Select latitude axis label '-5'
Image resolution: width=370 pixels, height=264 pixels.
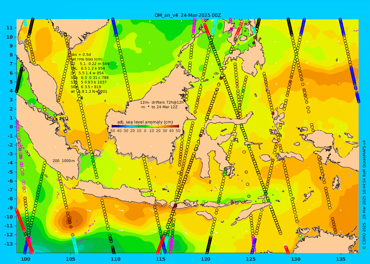tap(10, 172)
